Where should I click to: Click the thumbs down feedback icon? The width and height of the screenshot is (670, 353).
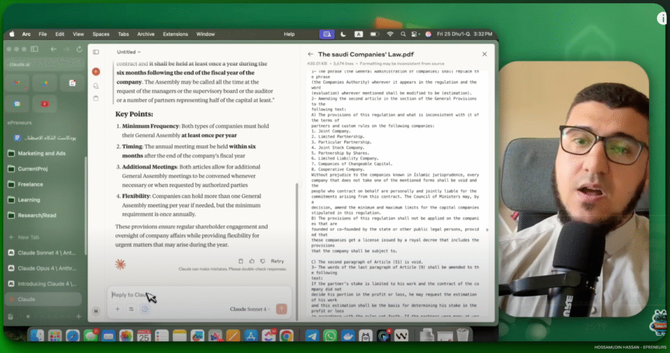[262, 261]
